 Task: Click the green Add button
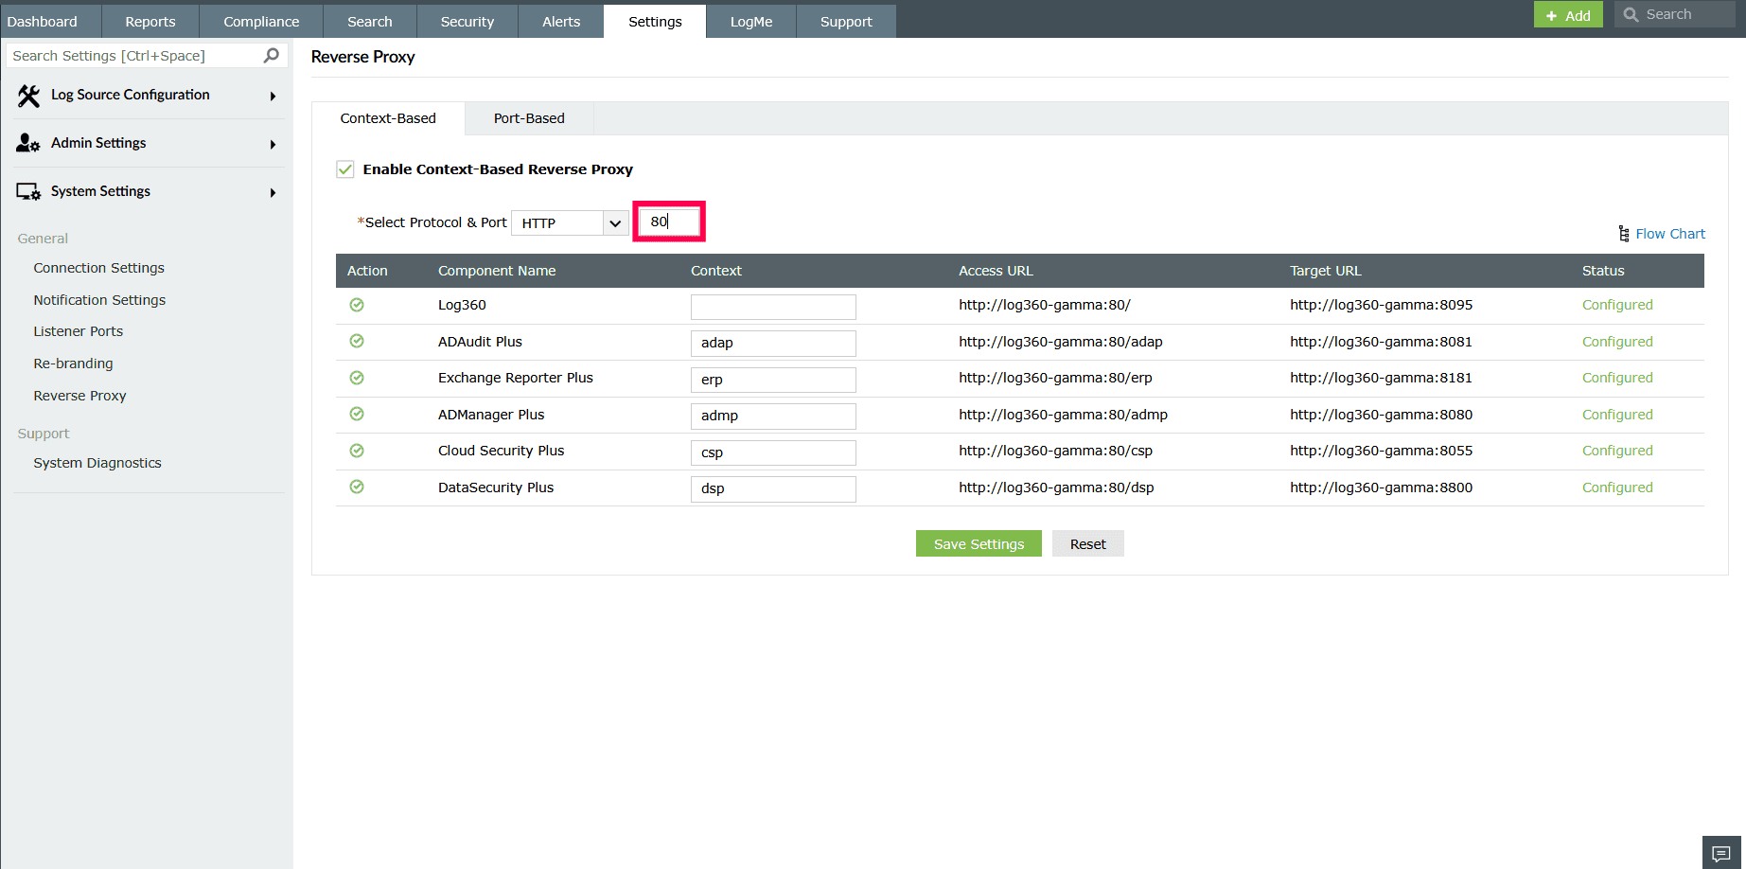pos(1568,15)
